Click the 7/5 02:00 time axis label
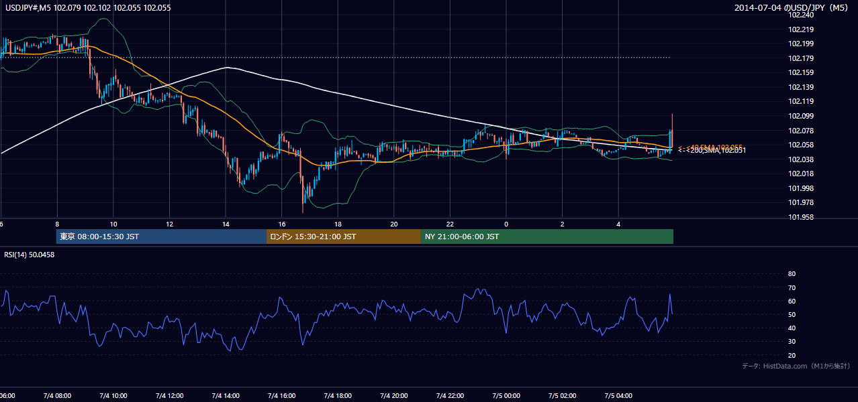This screenshot has height=402, width=858. (x=563, y=395)
